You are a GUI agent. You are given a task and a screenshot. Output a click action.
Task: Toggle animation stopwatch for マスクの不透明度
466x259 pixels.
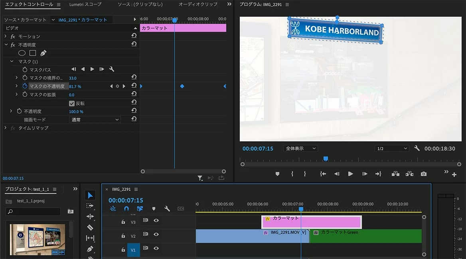click(x=25, y=86)
